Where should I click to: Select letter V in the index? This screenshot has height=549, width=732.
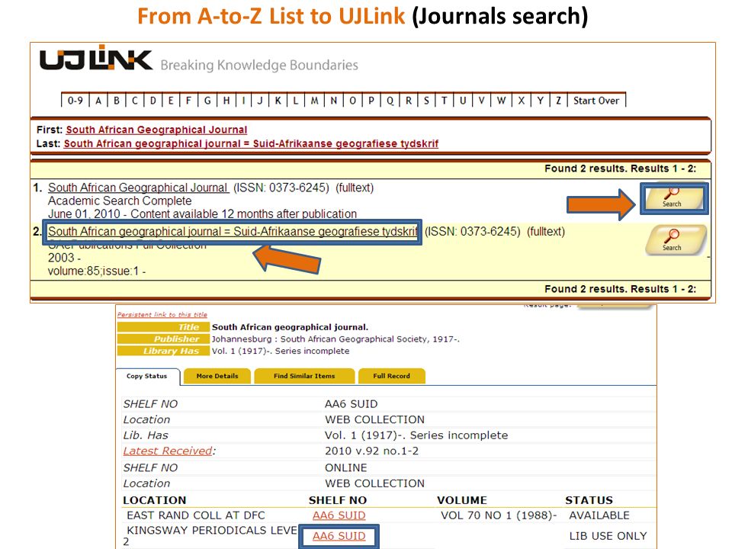coord(481,101)
